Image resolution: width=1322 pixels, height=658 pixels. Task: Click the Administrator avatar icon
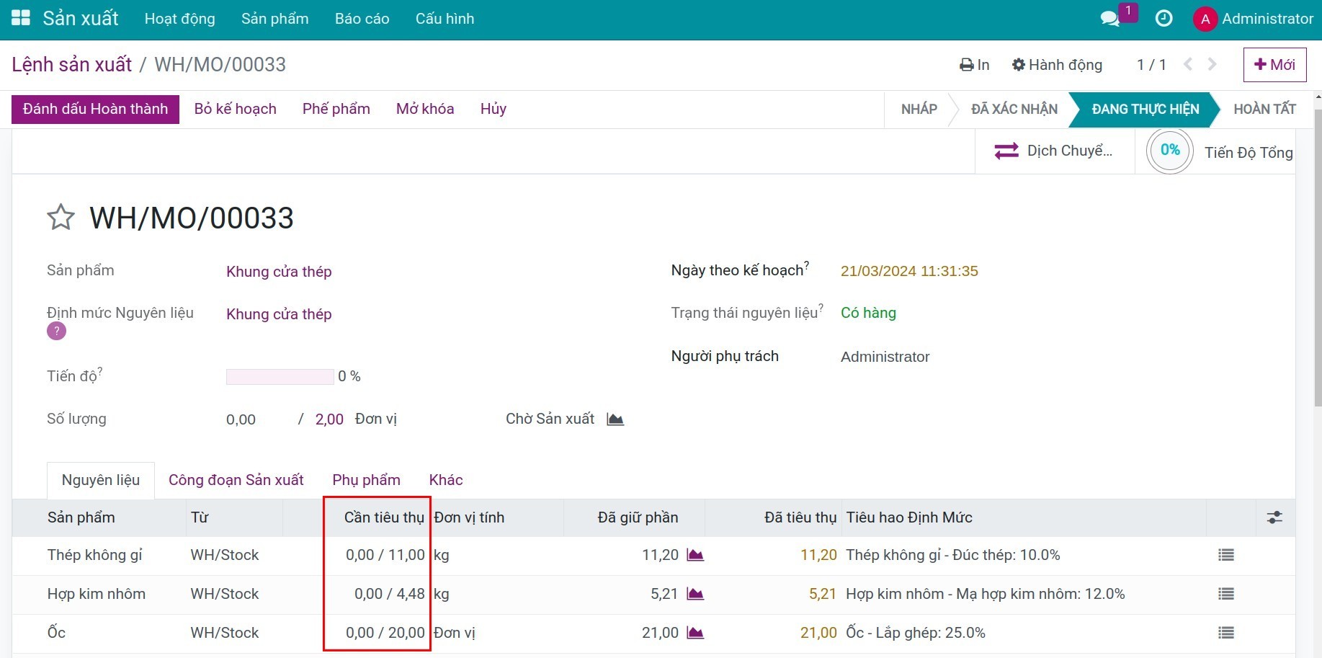[1205, 19]
